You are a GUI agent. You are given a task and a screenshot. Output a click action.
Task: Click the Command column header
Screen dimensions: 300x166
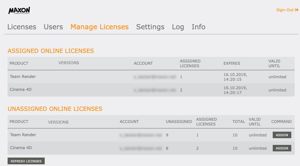281,122
